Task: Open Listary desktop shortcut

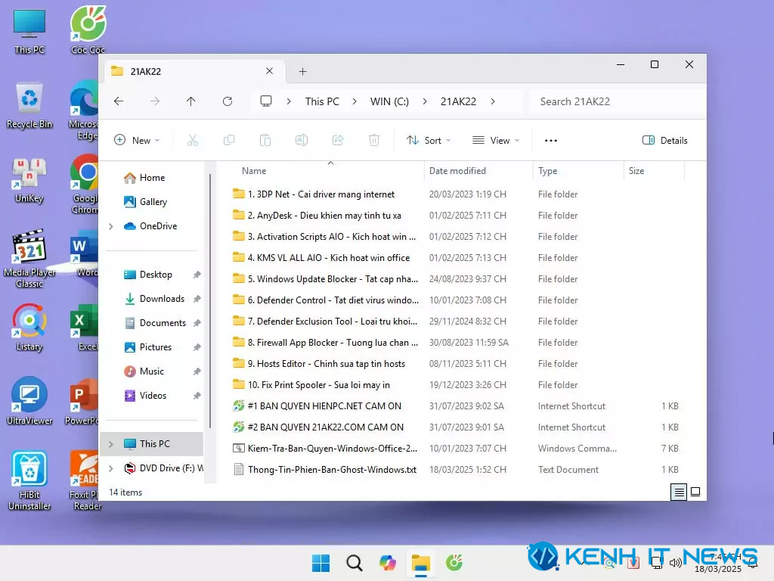Action: pyautogui.click(x=29, y=328)
